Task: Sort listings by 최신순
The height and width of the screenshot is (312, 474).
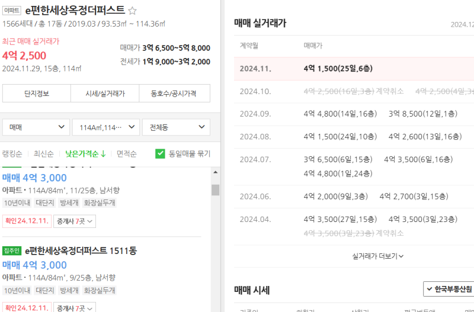Action: (44, 154)
